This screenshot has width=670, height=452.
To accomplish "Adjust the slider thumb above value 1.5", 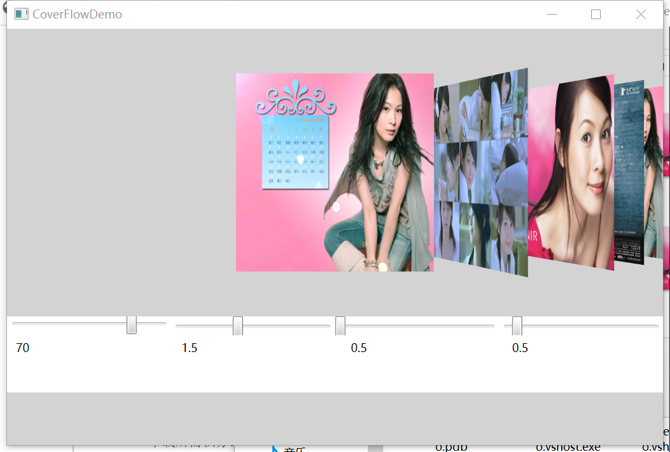I will coord(237,327).
